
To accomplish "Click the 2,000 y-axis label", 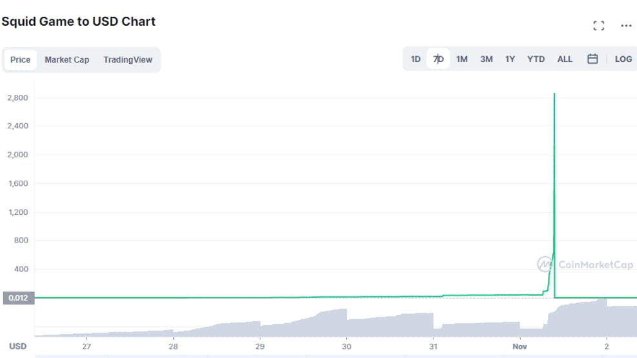I will coord(17,154).
